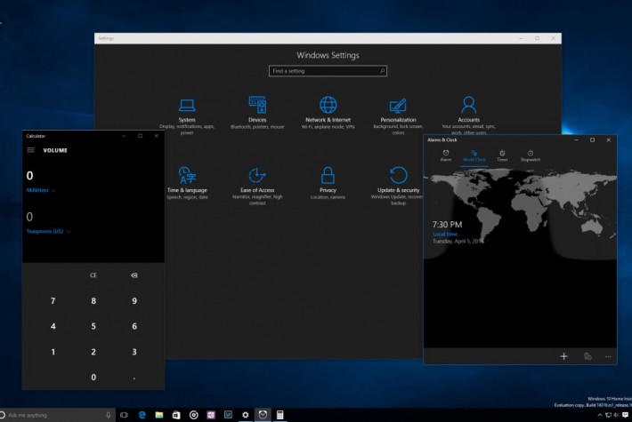Open Devices settings tile
Screen dimensions: 632x422
point(257,113)
